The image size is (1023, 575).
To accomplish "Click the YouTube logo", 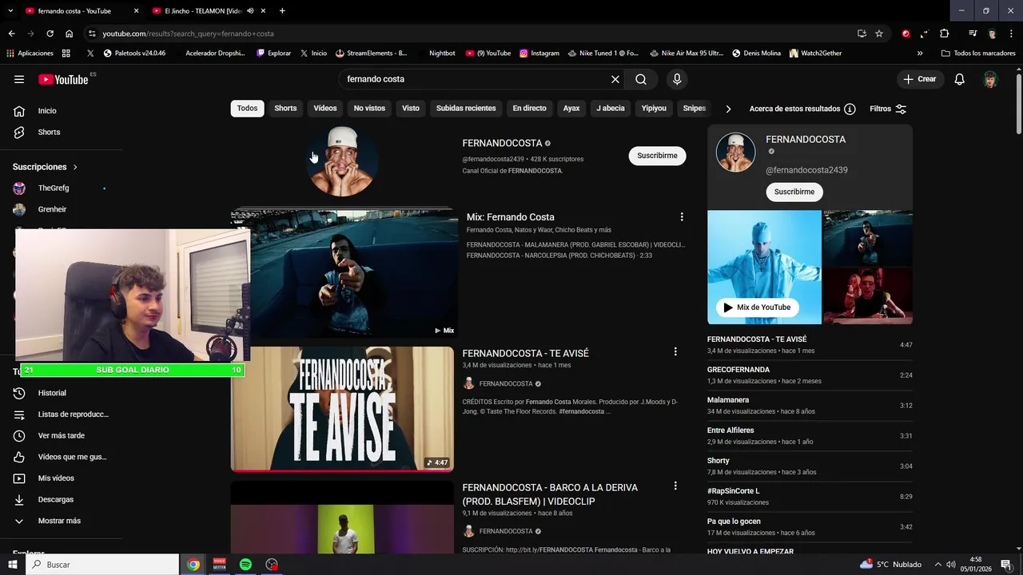I will (63, 79).
